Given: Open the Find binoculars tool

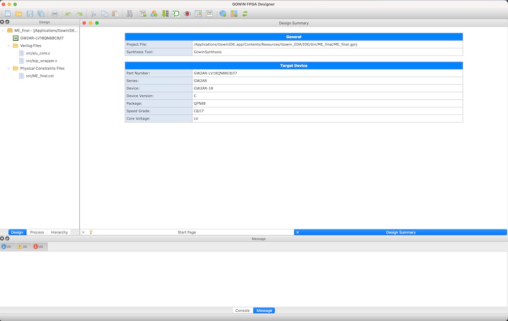Looking at the screenshot, I should [x=129, y=14].
